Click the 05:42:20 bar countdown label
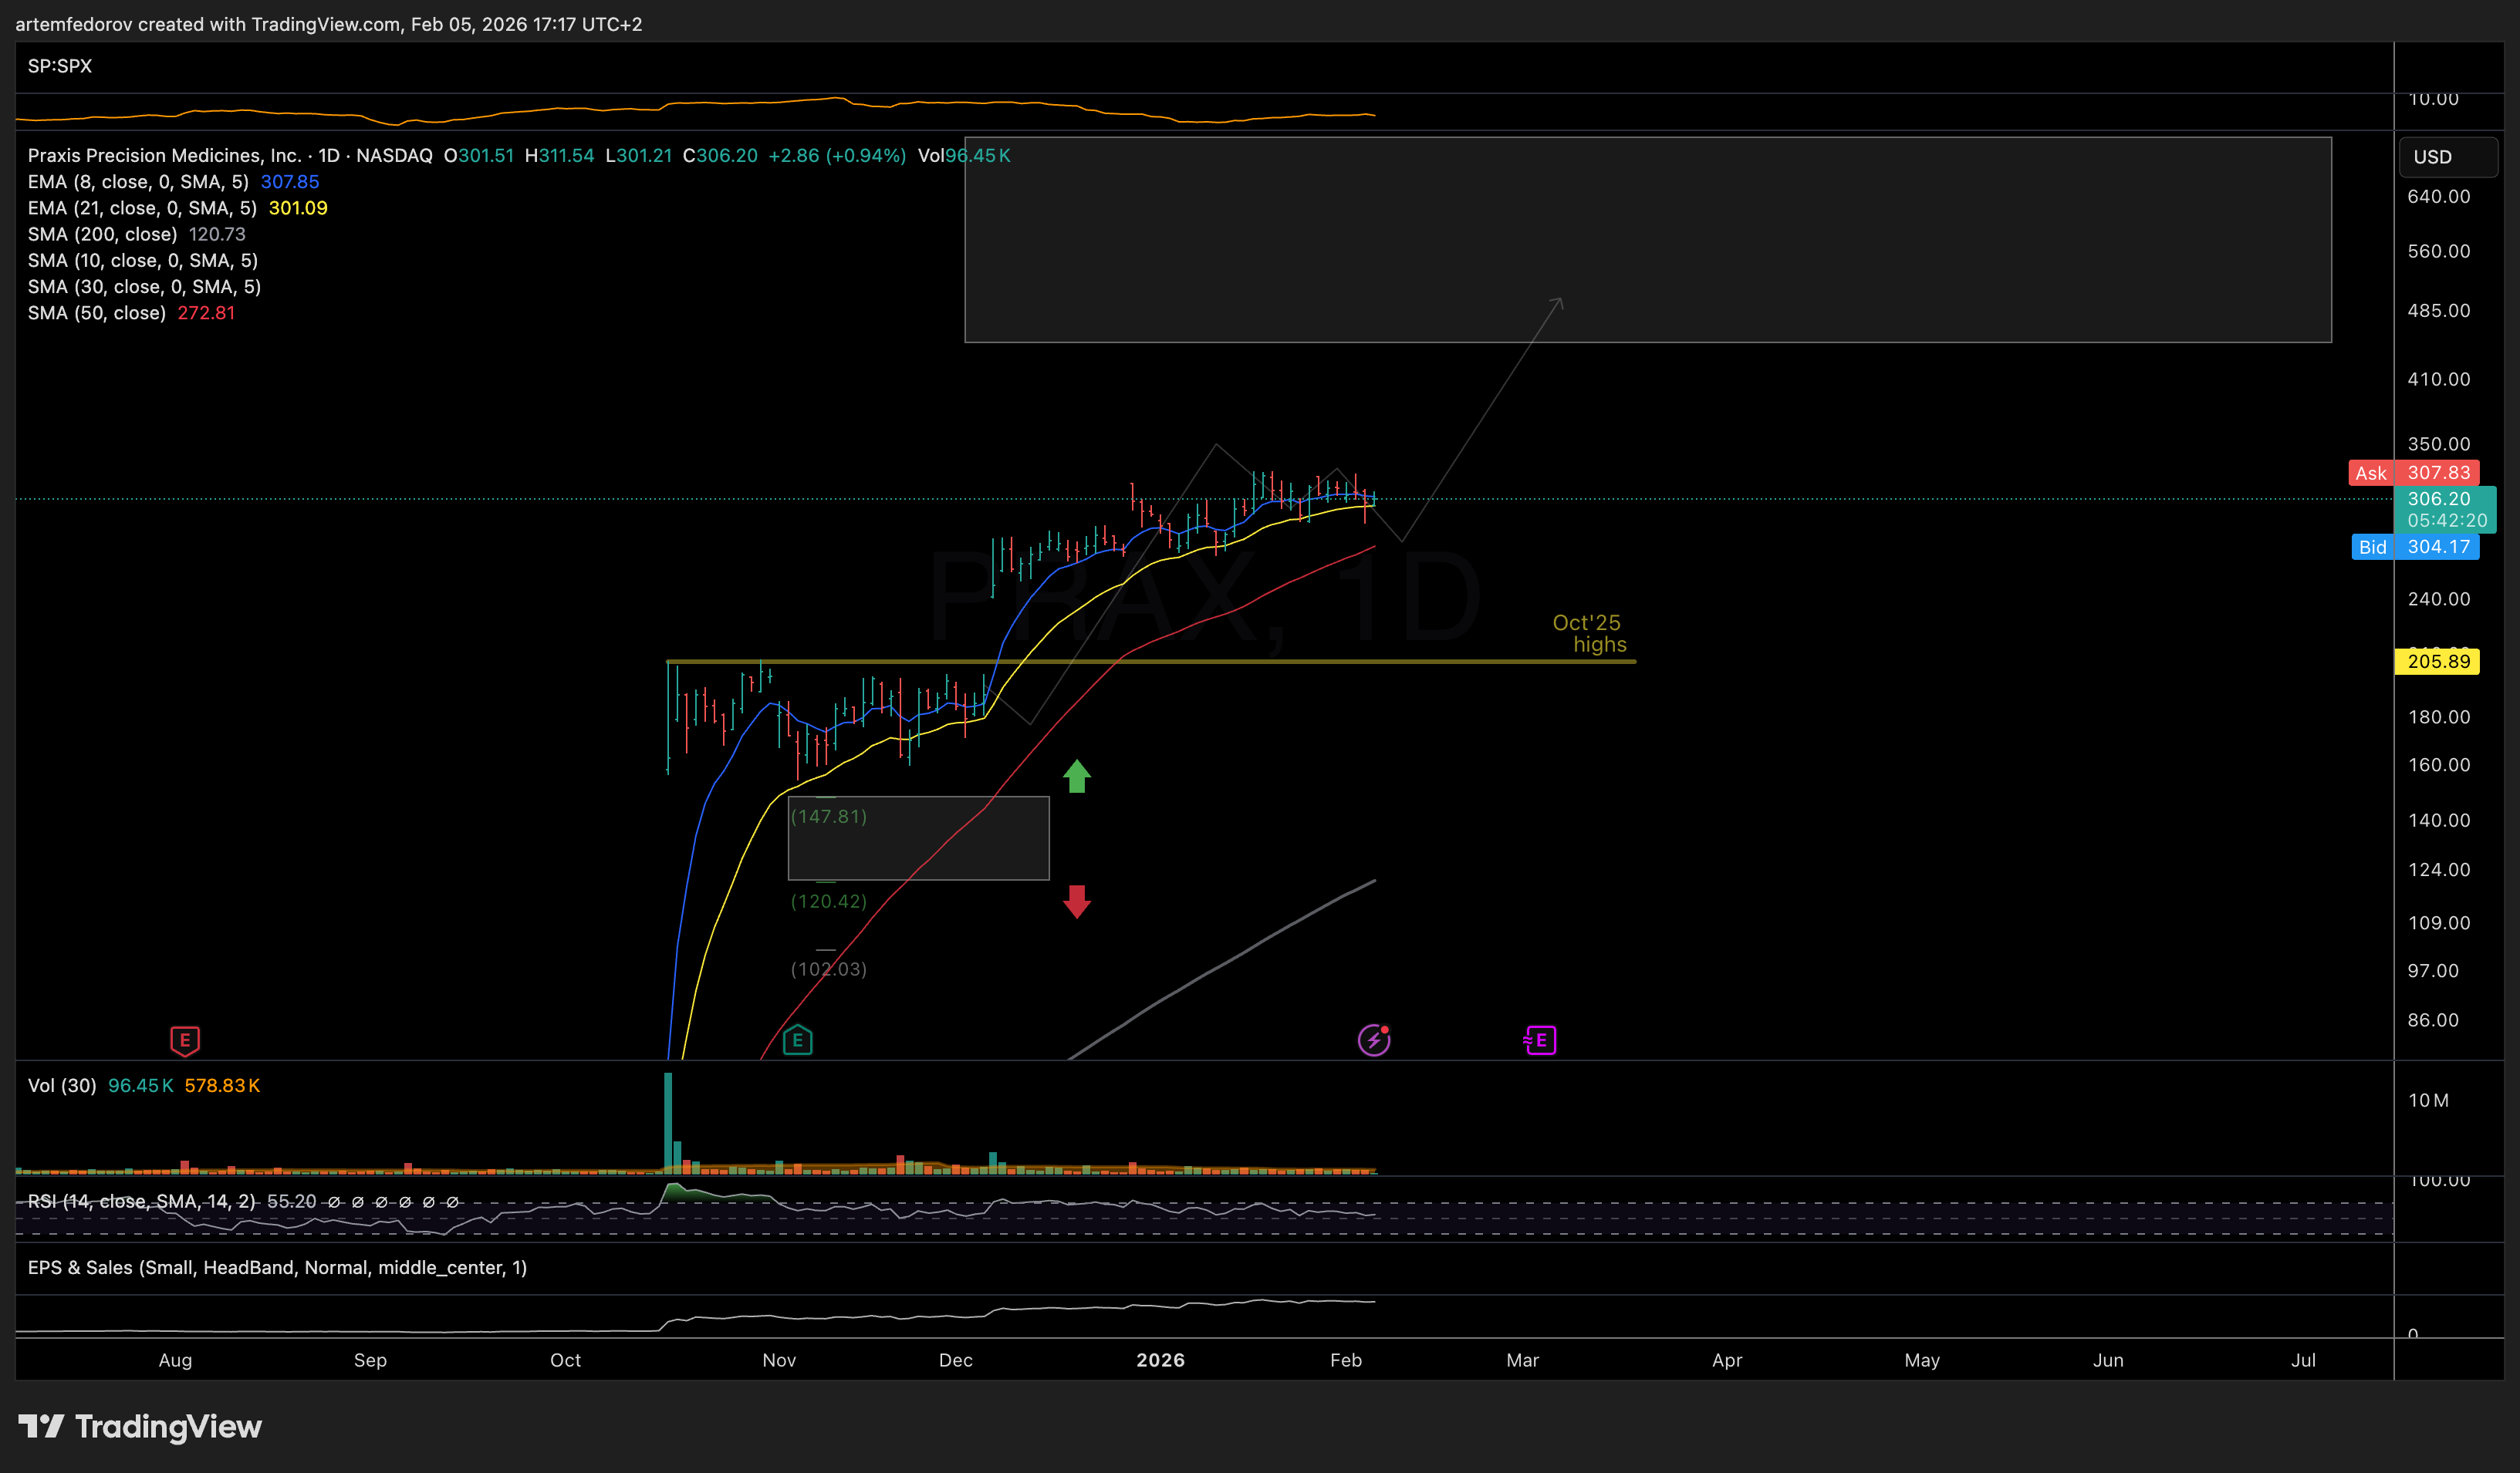Image resolution: width=2520 pixels, height=1473 pixels. [2446, 521]
